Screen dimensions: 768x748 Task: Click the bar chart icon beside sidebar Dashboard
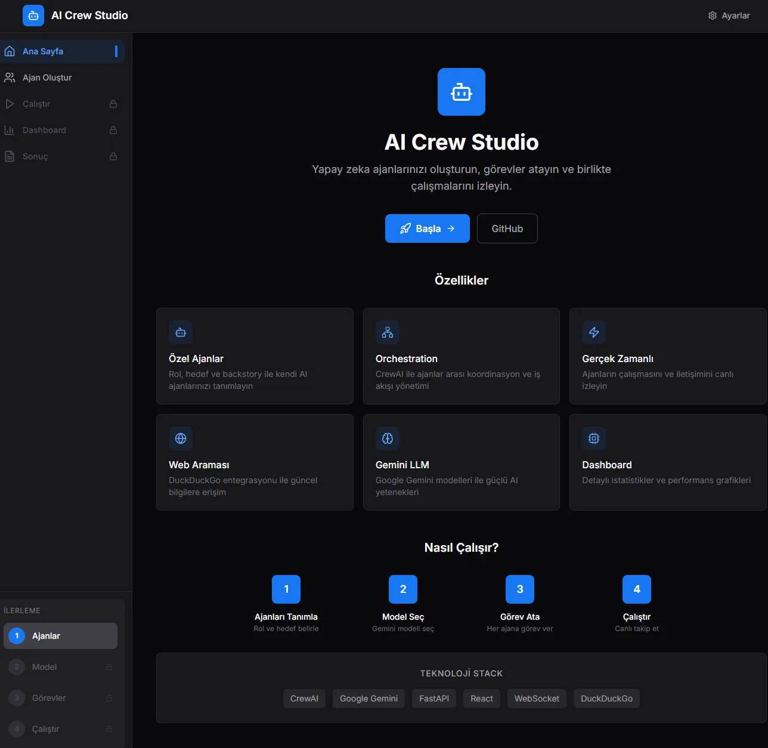(x=10, y=130)
